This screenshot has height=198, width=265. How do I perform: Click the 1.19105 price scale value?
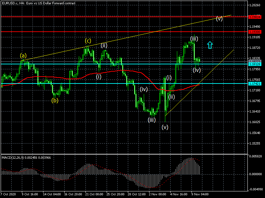pyautogui.click(x=255, y=37)
